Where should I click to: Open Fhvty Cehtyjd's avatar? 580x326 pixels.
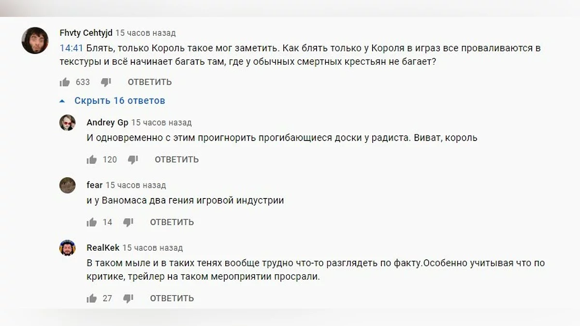point(35,41)
